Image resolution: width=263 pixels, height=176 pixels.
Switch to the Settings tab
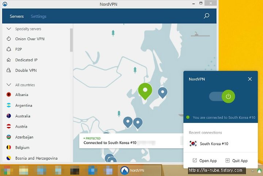(x=39, y=16)
